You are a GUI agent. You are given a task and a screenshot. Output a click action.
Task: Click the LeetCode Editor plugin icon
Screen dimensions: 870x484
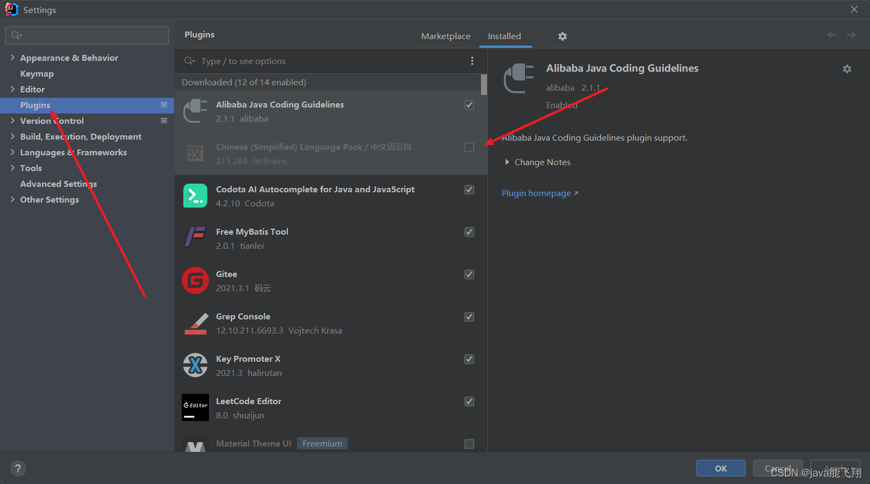point(195,407)
